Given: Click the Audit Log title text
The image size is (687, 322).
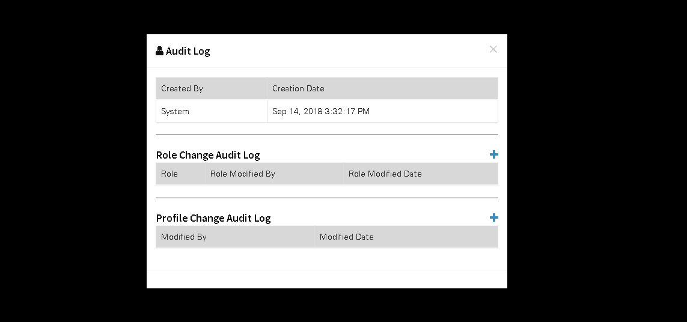Looking at the screenshot, I should [x=188, y=51].
